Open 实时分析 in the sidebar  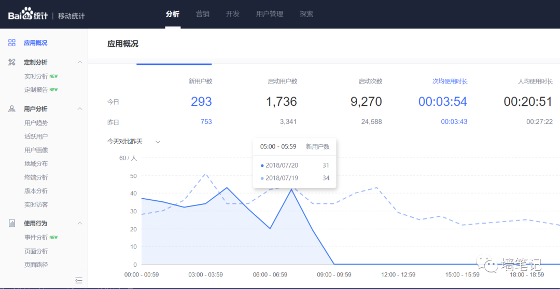coord(36,76)
